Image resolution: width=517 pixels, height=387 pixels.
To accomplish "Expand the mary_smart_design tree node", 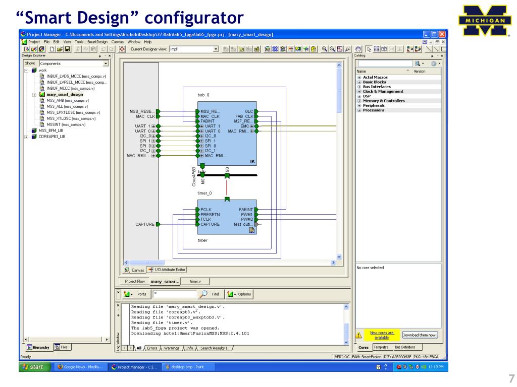I will 34,95.
